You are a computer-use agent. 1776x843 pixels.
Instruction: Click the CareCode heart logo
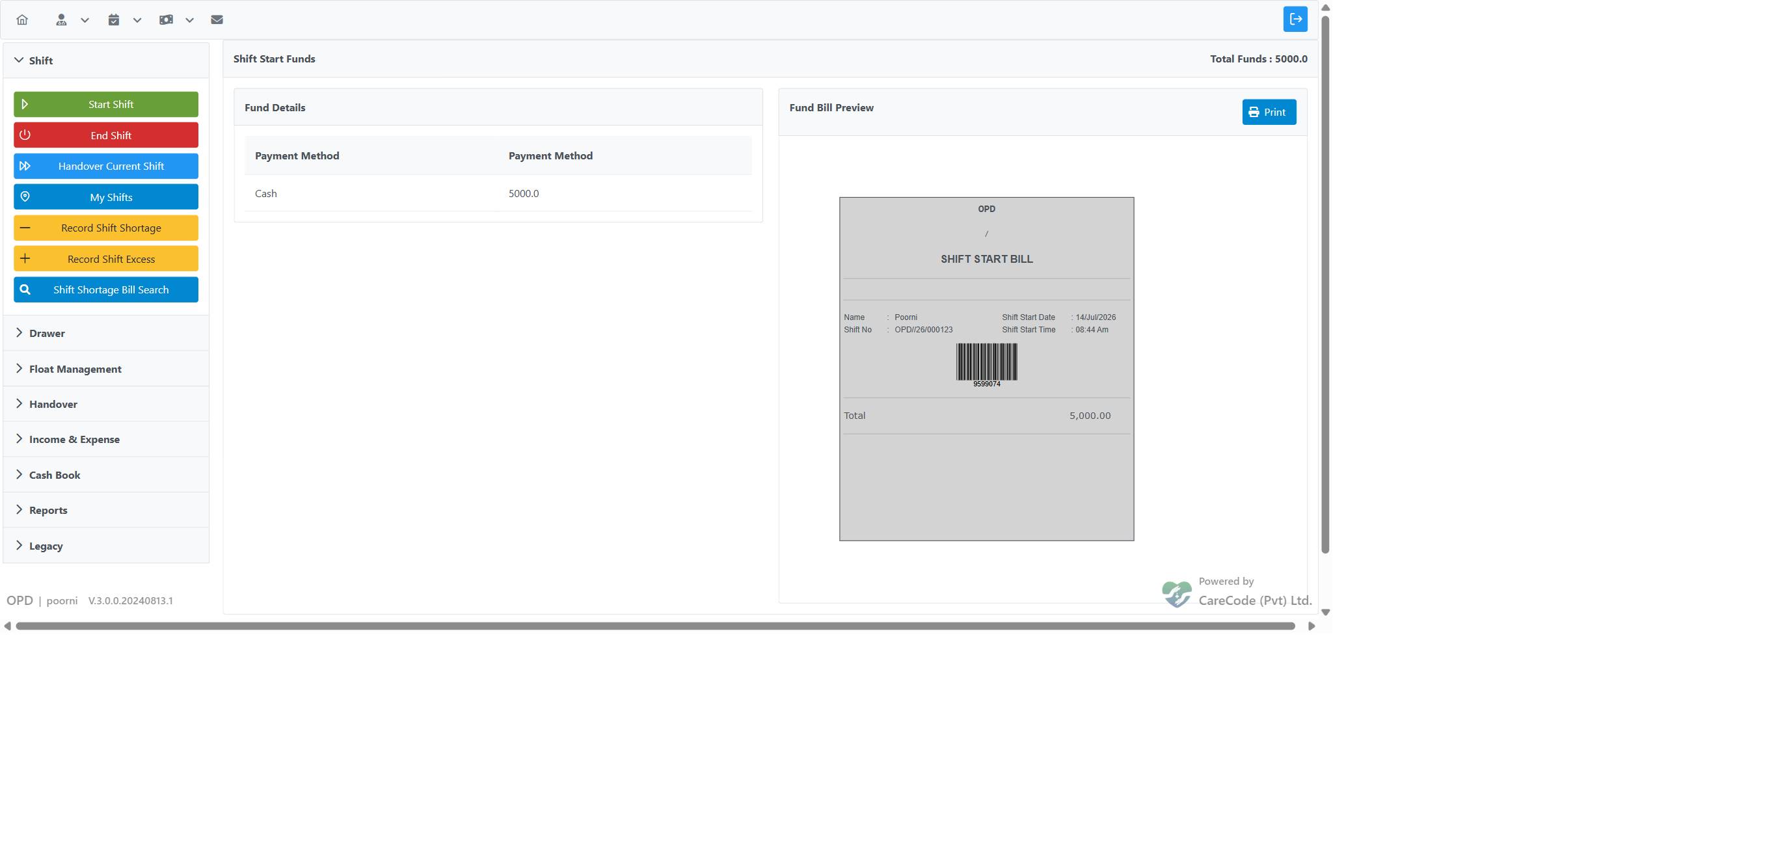pyautogui.click(x=1176, y=593)
